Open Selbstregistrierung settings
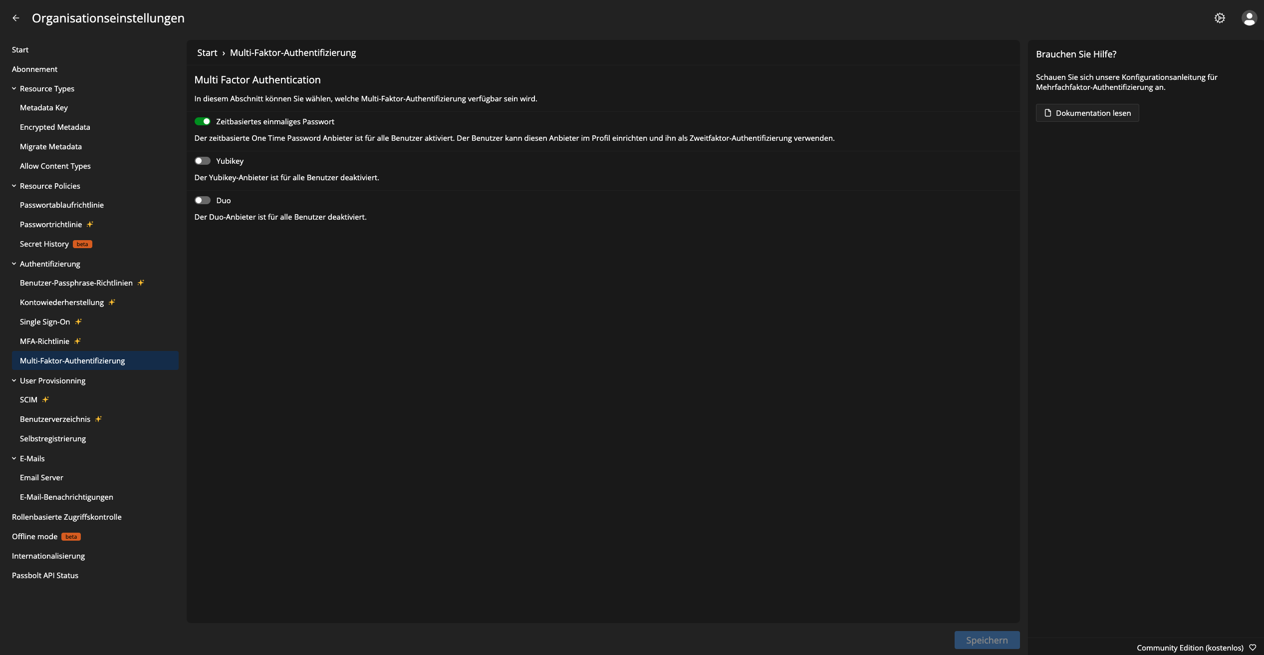The height and width of the screenshot is (655, 1264). click(53, 438)
